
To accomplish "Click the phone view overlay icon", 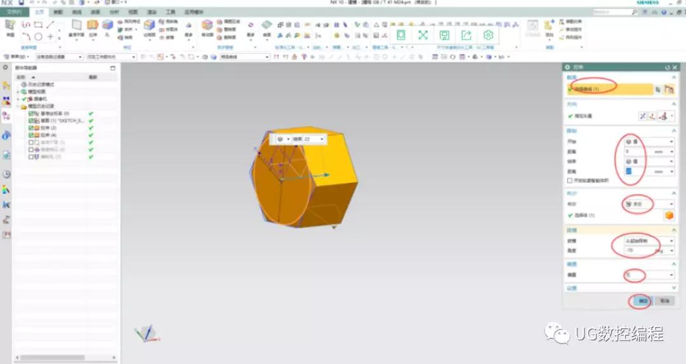I will 401,35.
